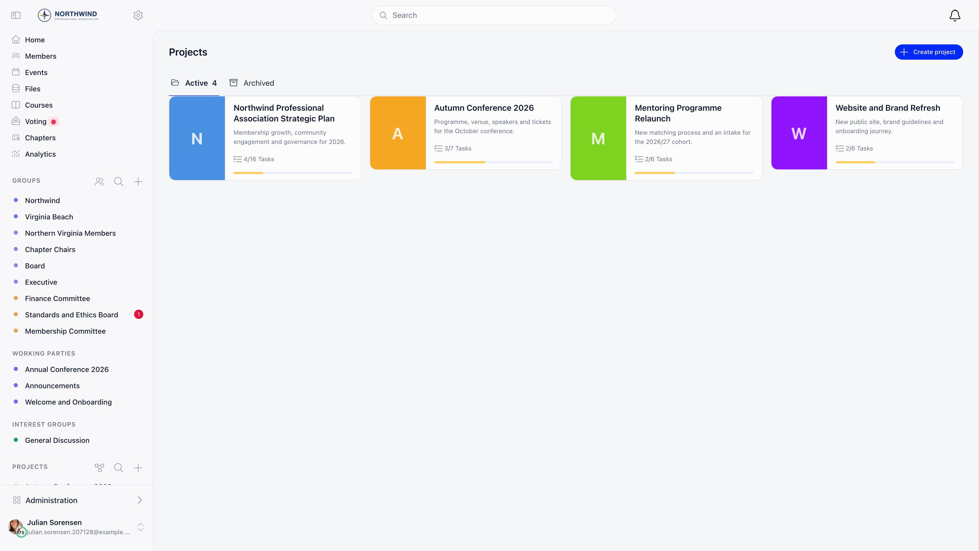Open Members page
This screenshot has height=551, width=979.
(77, 56)
